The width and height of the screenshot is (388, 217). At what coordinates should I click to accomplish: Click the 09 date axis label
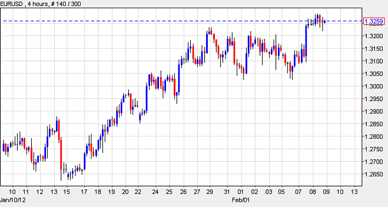[326, 192]
